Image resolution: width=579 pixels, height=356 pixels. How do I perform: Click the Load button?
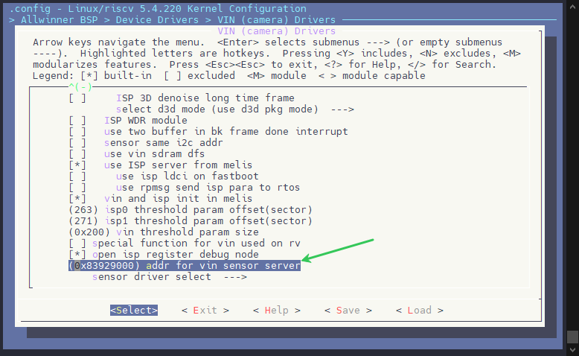coord(420,310)
